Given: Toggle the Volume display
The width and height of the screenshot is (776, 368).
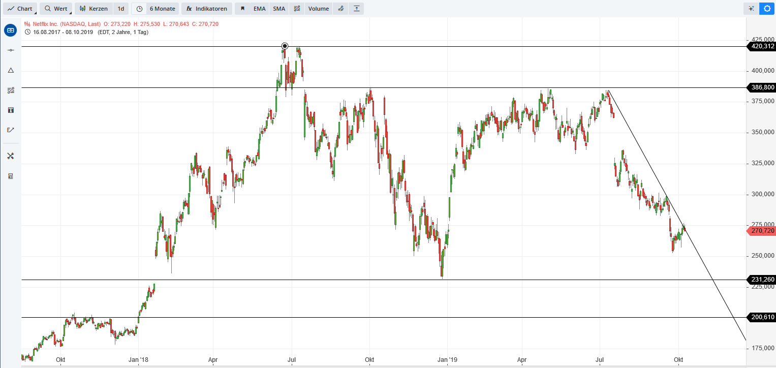Looking at the screenshot, I should 318,9.
